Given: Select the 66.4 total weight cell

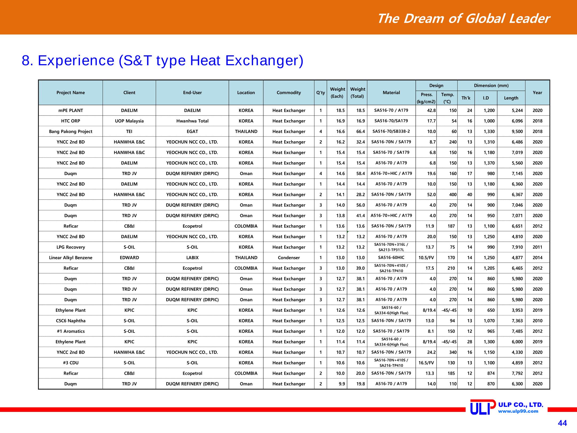Looking at the screenshot, I should [357, 132].
